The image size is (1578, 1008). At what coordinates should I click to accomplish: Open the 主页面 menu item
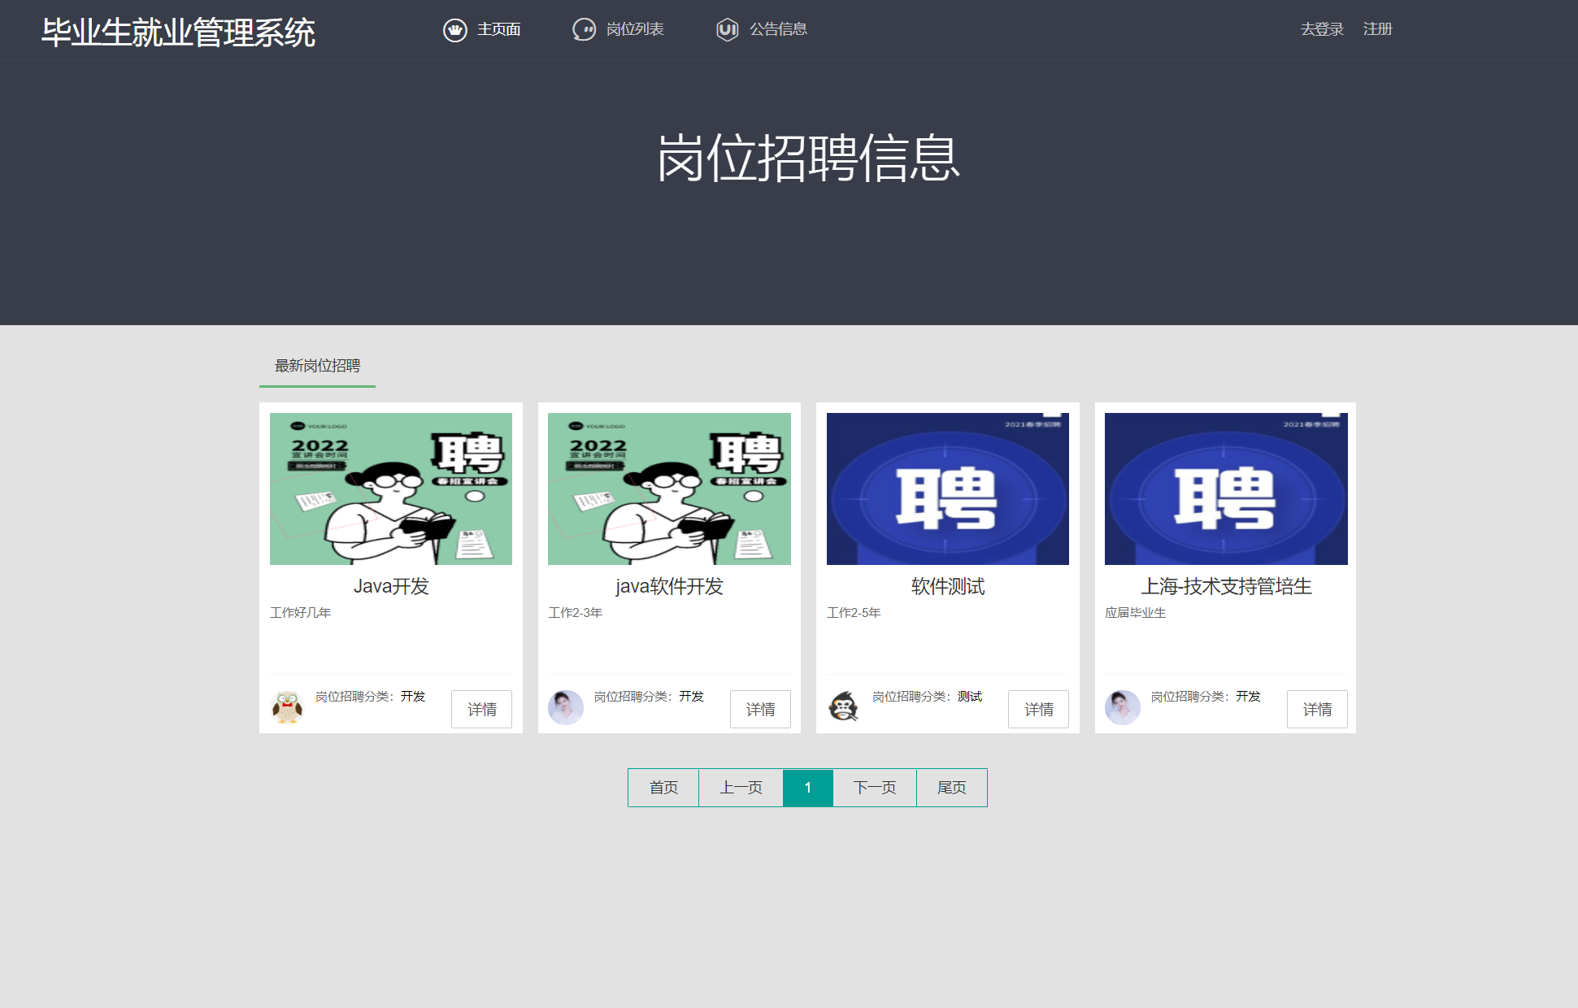click(x=499, y=29)
